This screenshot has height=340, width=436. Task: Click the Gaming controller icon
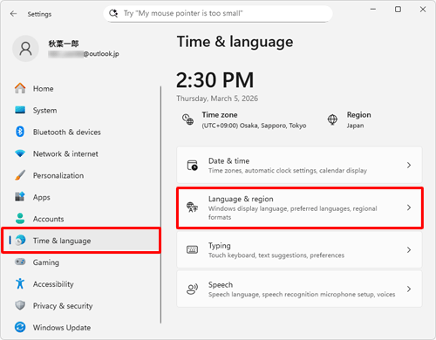pos(20,262)
